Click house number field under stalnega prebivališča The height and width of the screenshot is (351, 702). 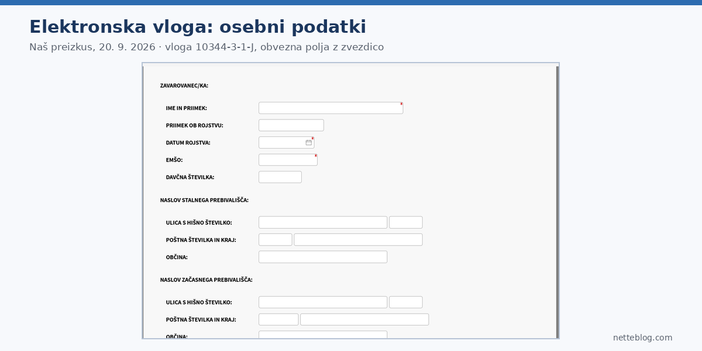406,222
